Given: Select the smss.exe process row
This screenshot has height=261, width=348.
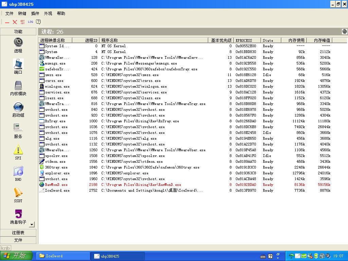Looking at the screenshot, I should coord(185,75).
